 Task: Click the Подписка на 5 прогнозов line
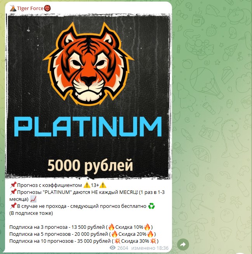tap(83, 234)
